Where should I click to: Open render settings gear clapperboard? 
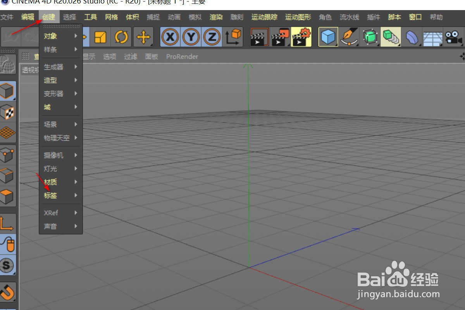click(301, 37)
